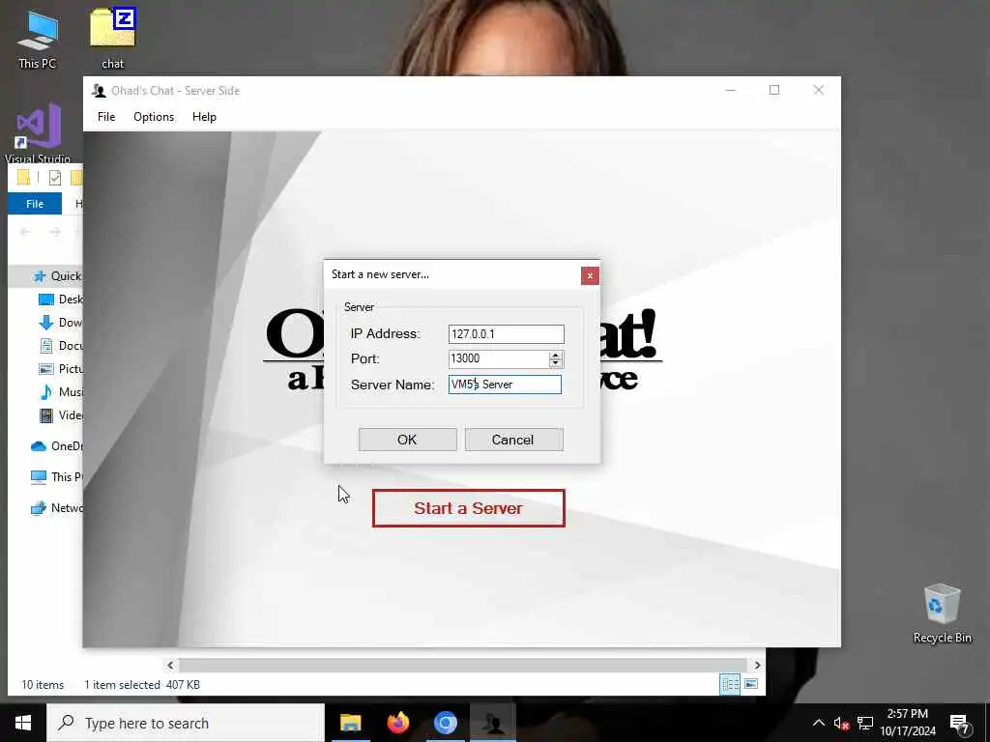Screen dimensions: 990x742
Task: Select the Visual Studio desktop shortcut
Action: pyautogui.click(x=38, y=133)
